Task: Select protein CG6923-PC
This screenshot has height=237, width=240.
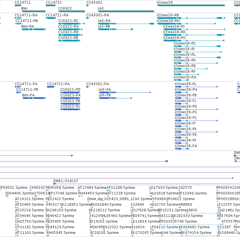Action: pos(70,109)
